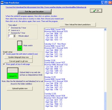Image resolution: width=112 pixels, height=110 pixels.
Task: Click the Upload/update now button
Action: coord(20,89)
